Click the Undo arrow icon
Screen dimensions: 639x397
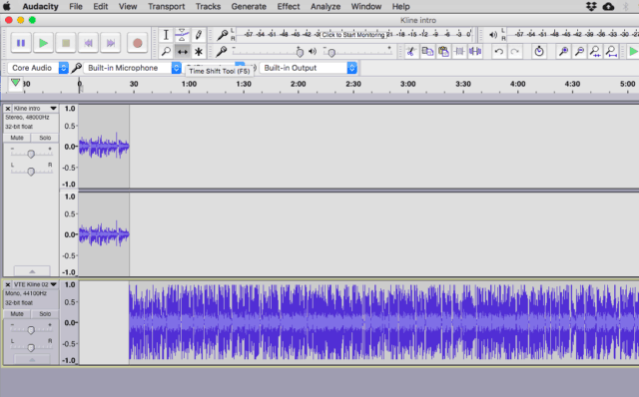tap(499, 52)
